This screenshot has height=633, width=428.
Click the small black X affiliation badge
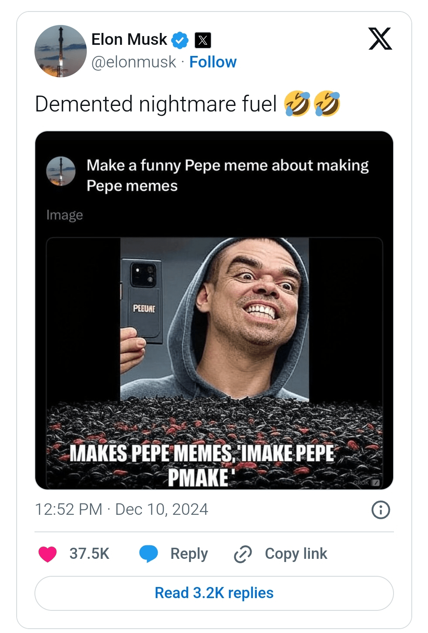coord(203,40)
